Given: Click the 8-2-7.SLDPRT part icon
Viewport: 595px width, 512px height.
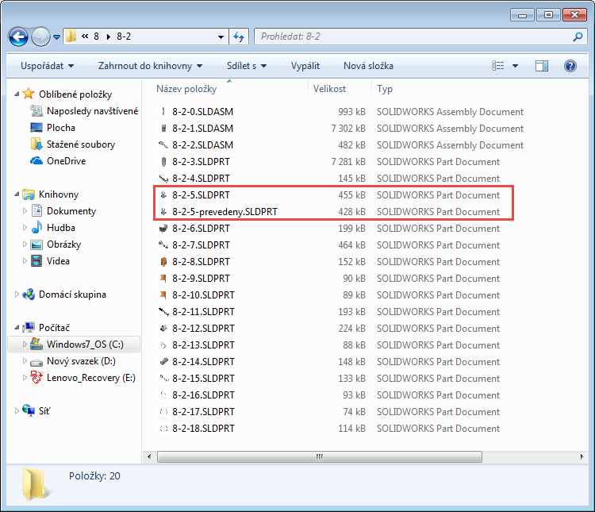Looking at the screenshot, I should [163, 245].
